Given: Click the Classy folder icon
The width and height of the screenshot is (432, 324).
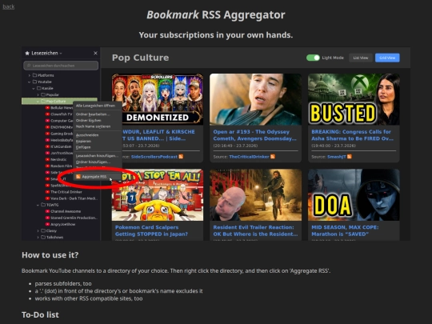Looking at the screenshot, I should 43,230.
